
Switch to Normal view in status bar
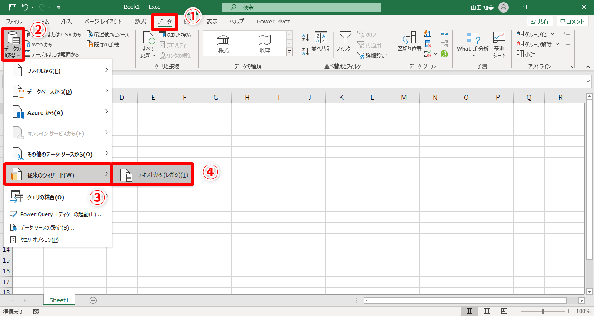470,311
